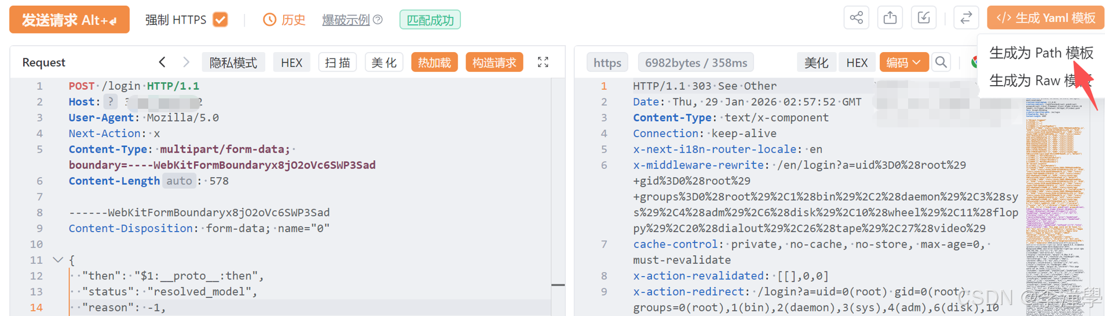Screen dimensions: 1105x316
Task: Click the import icon with inward arrow
Action: (x=924, y=18)
